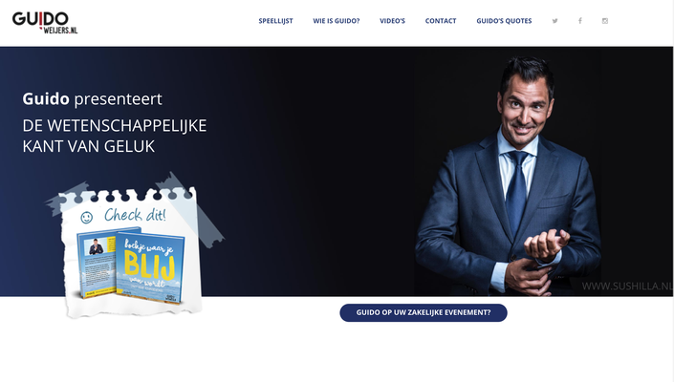Click the torn paper note banner
The image size is (674, 382).
131,253
